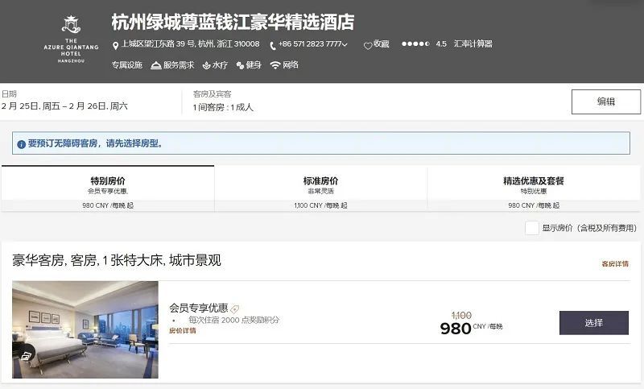This screenshot has height=389, width=644.
Task: Click the 水疗 spa icon
Action: (x=207, y=65)
